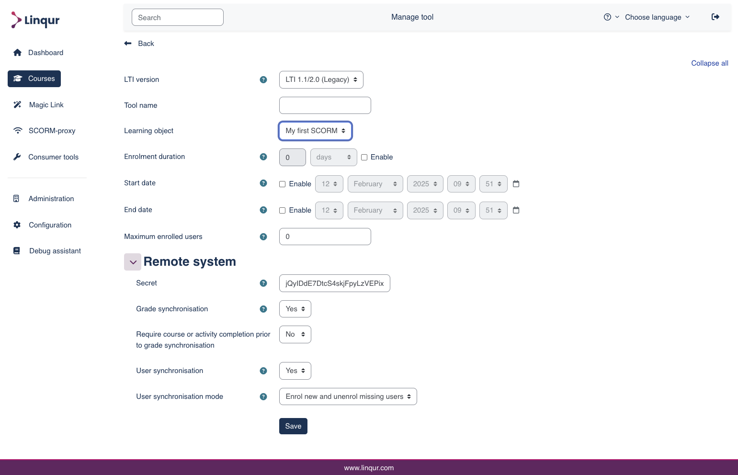This screenshot has height=475, width=738.
Task: Focus the Tool name input field
Action: click(x=325, y=105)
